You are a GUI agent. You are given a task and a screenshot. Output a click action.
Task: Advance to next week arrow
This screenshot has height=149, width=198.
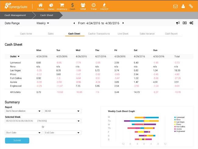pyautogui.click(x=123, y=23)
